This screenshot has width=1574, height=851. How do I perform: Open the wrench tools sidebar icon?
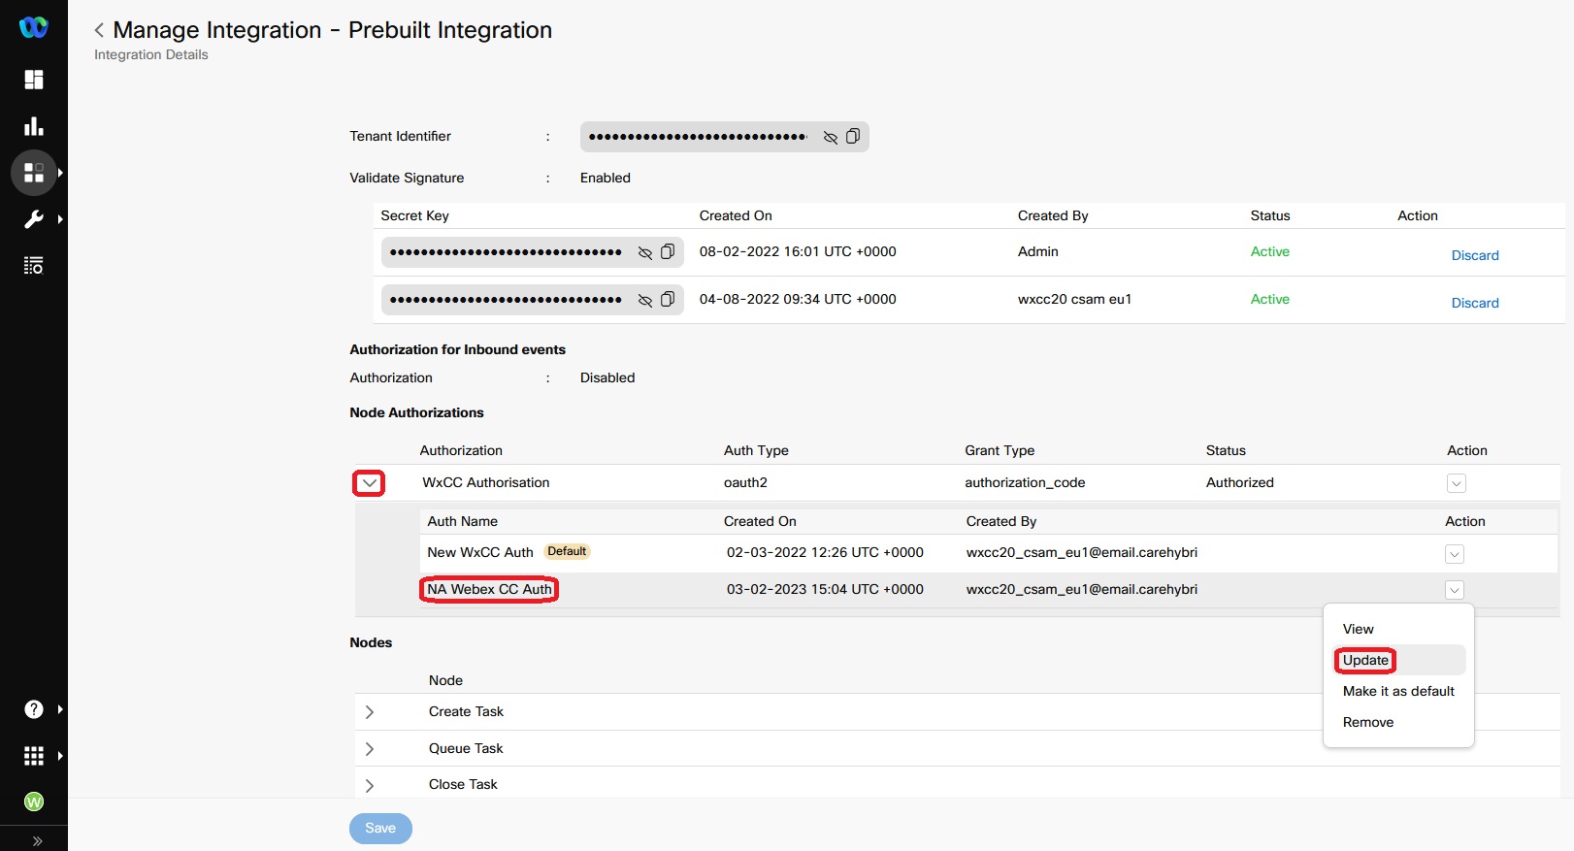click(34, 219)
